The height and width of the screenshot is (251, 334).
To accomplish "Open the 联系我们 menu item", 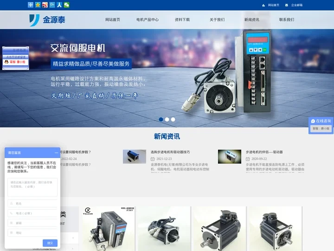I will (287, 20).
